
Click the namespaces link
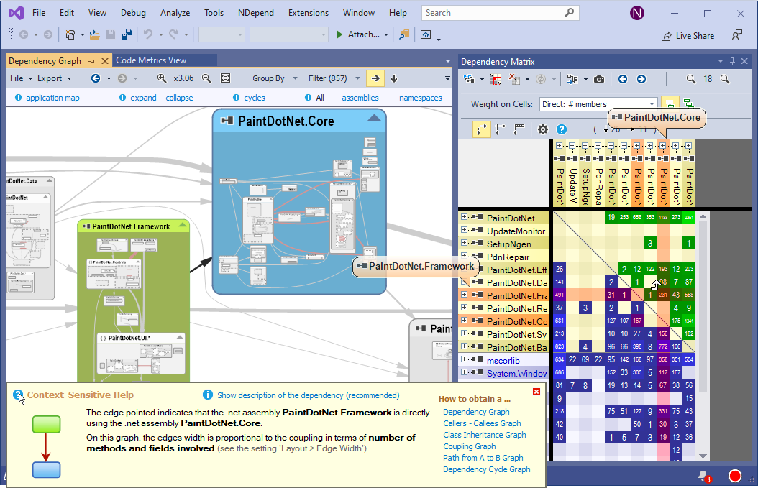421,98
